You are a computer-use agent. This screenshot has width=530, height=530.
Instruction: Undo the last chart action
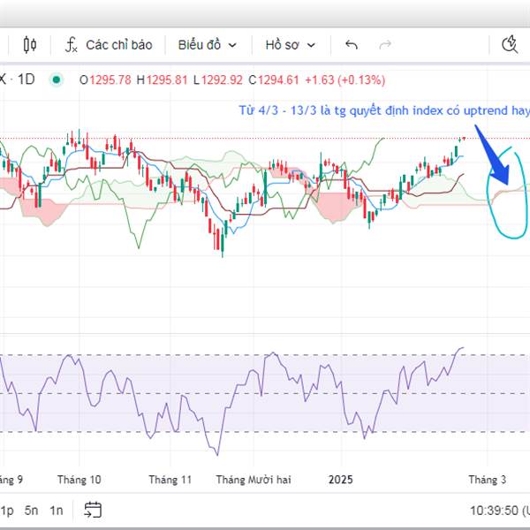pyautogui.click(x=352, y=45)
